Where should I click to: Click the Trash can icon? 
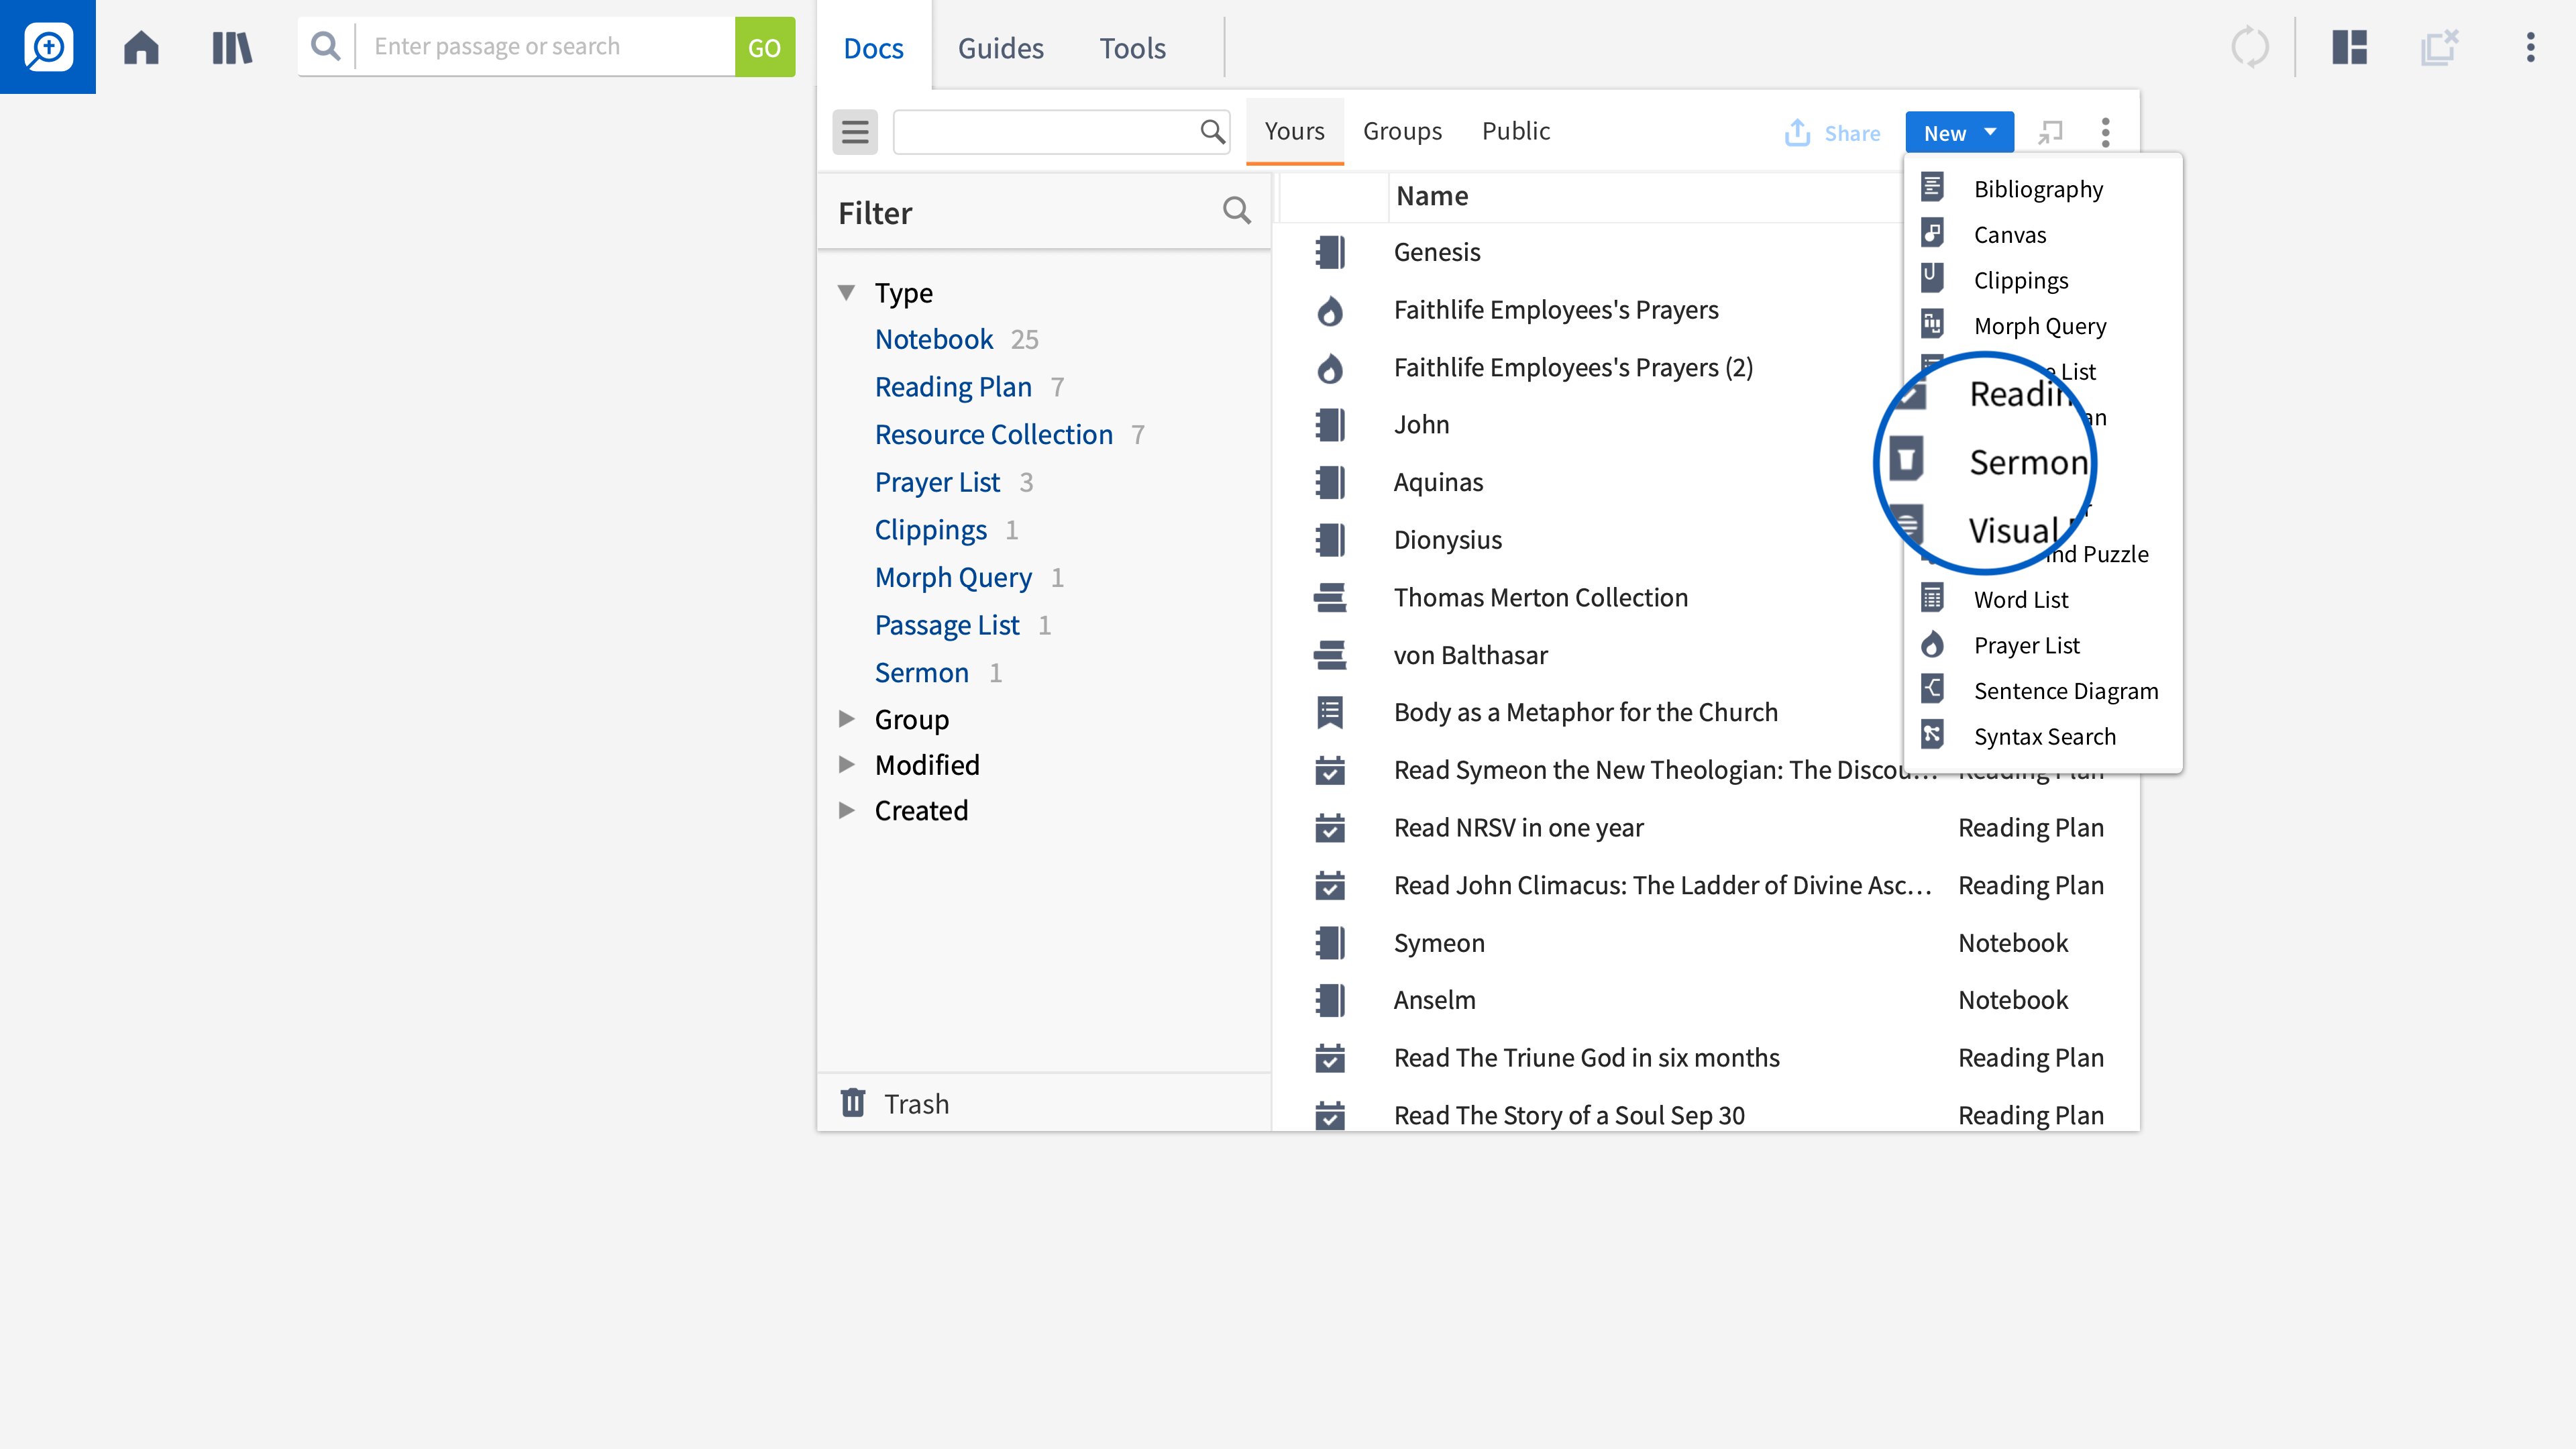(853, 1103)
